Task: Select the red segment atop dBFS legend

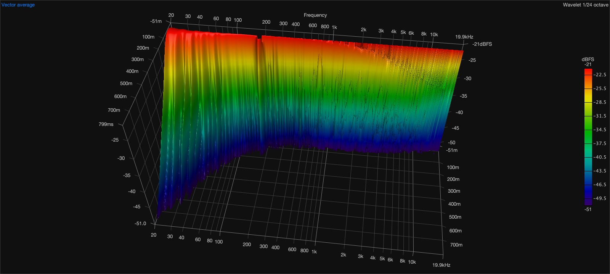Action: pyautogui.click(x=588, y=72)
